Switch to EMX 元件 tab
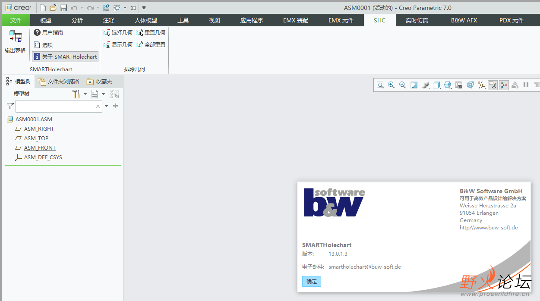The image size is (540, 301). (341, 20)
